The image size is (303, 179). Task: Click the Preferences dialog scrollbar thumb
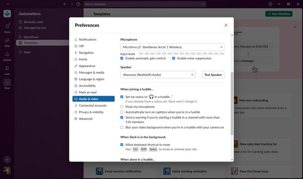coord(232,103)
